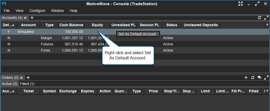270x111 pixels.
Task: Select Set As Default Account
Action: pyautogui.click(x=137, y=34)
